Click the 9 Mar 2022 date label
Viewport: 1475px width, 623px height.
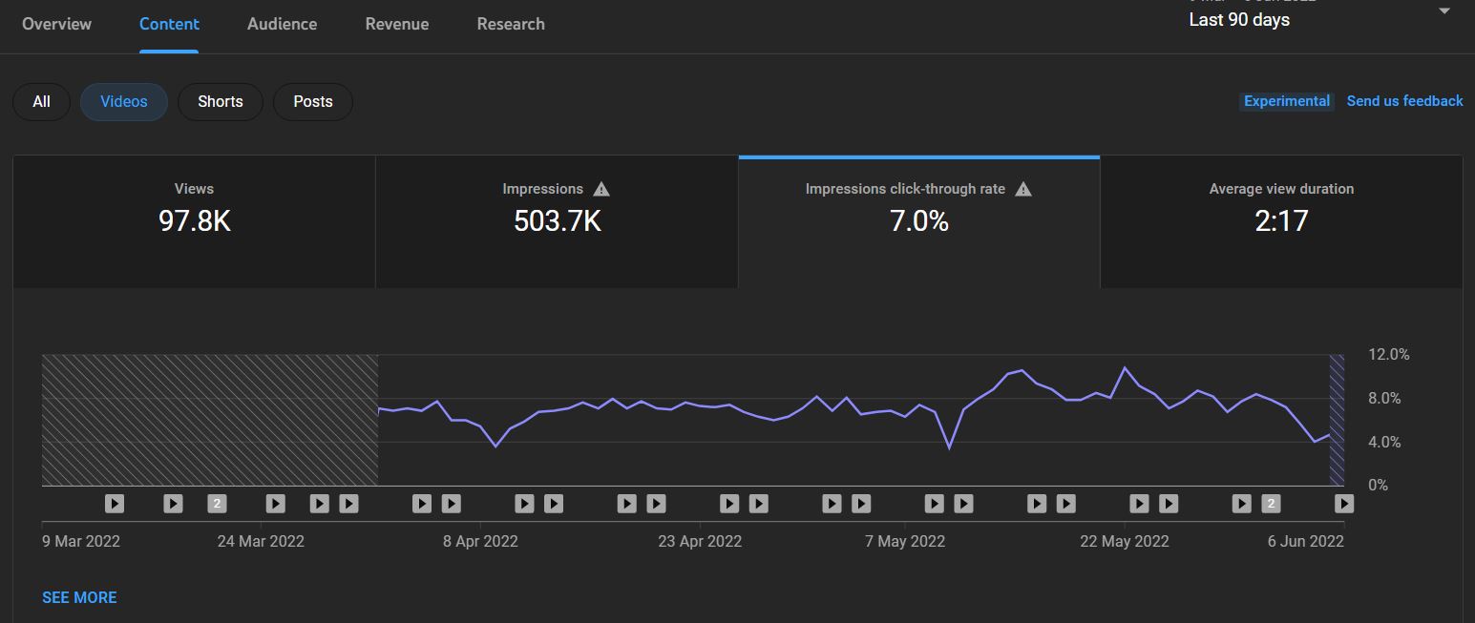(81, 541)
